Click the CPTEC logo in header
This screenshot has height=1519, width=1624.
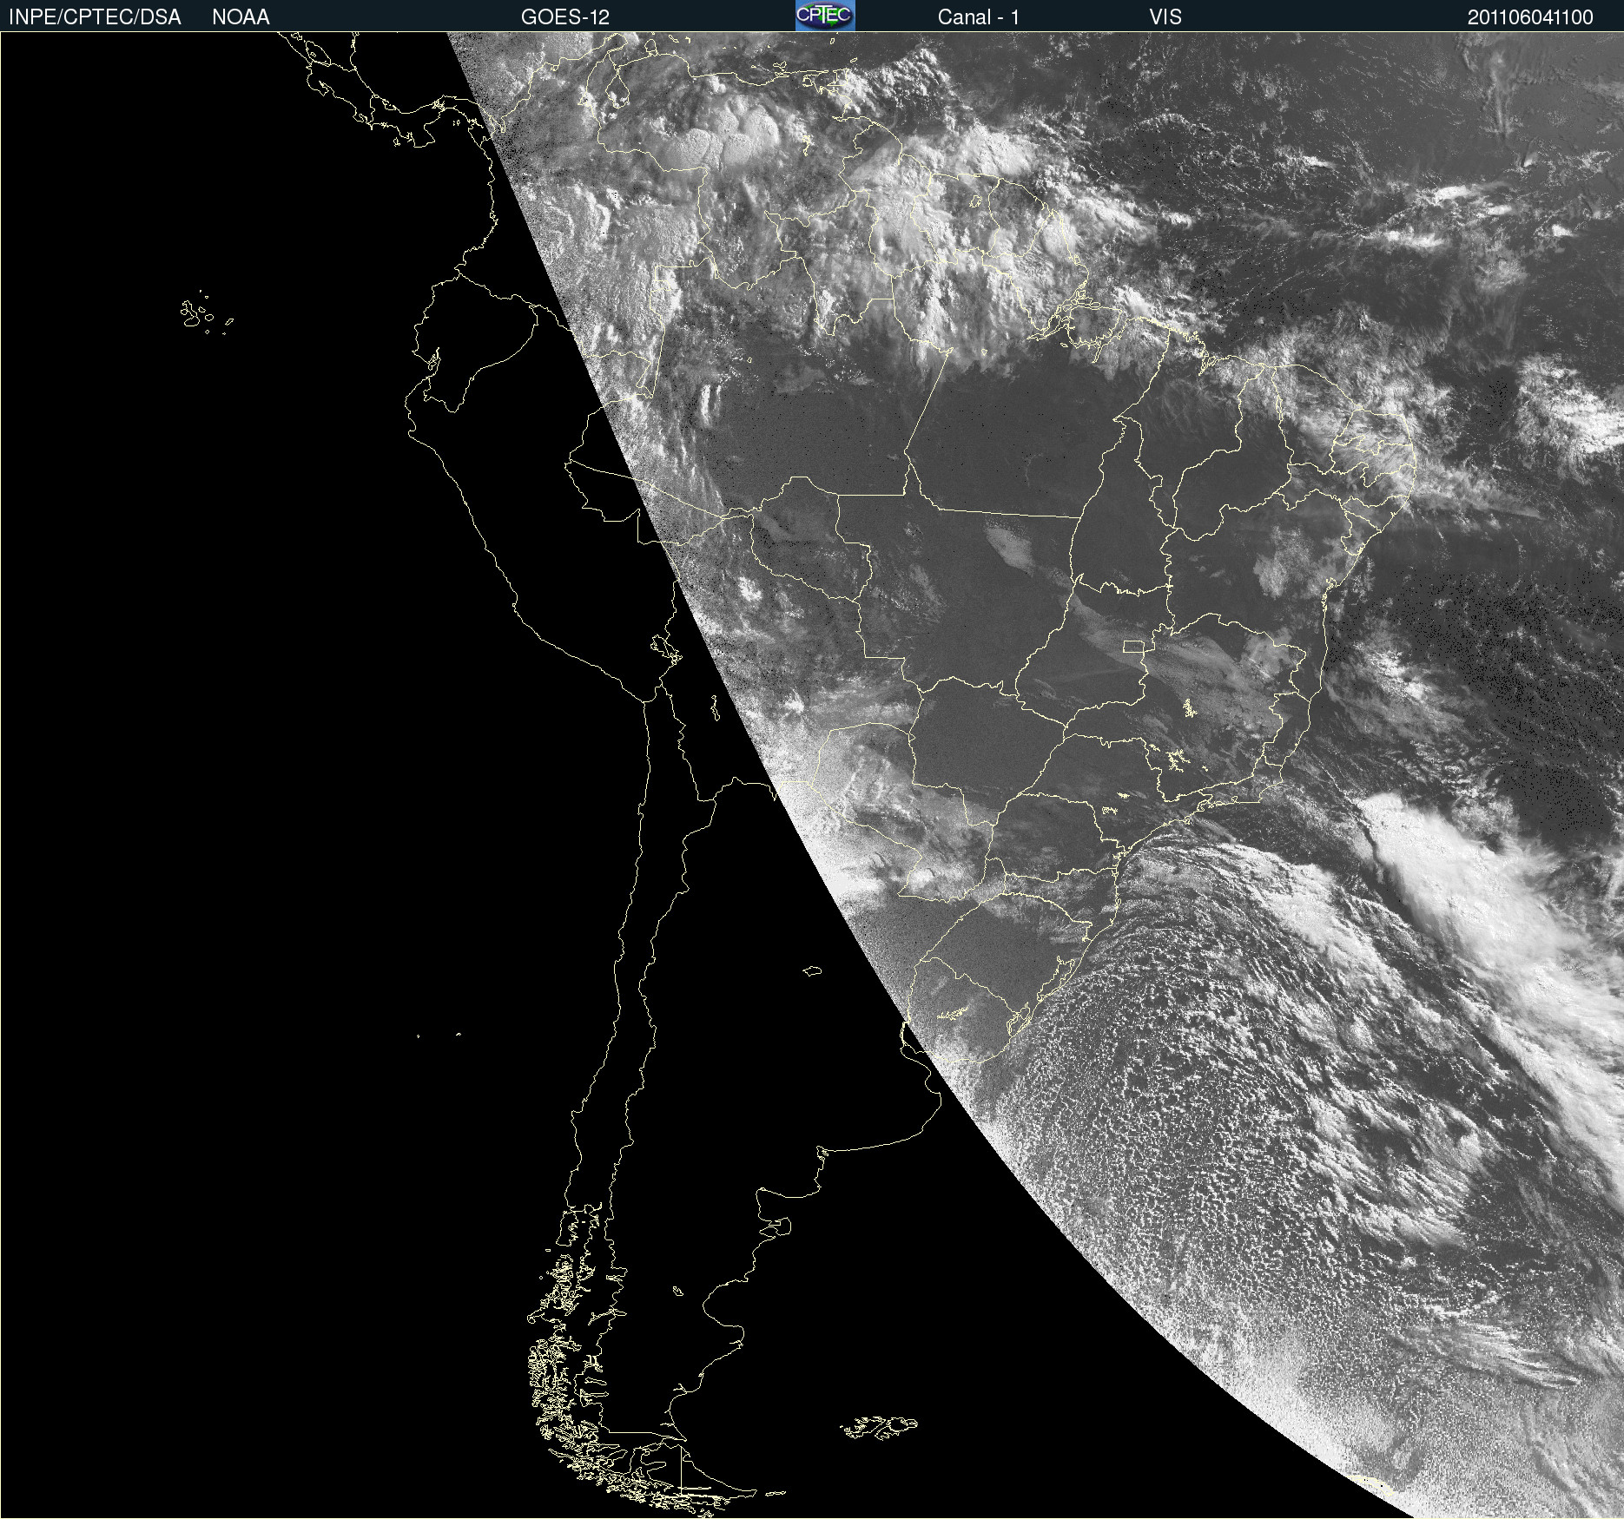pos(825,16)
